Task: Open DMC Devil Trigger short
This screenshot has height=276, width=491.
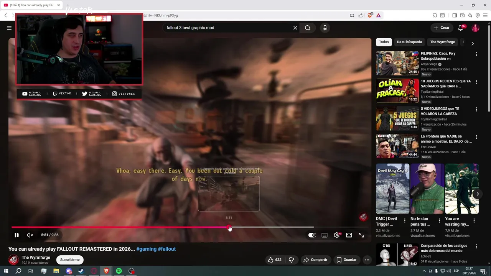Action: (392, 189)
